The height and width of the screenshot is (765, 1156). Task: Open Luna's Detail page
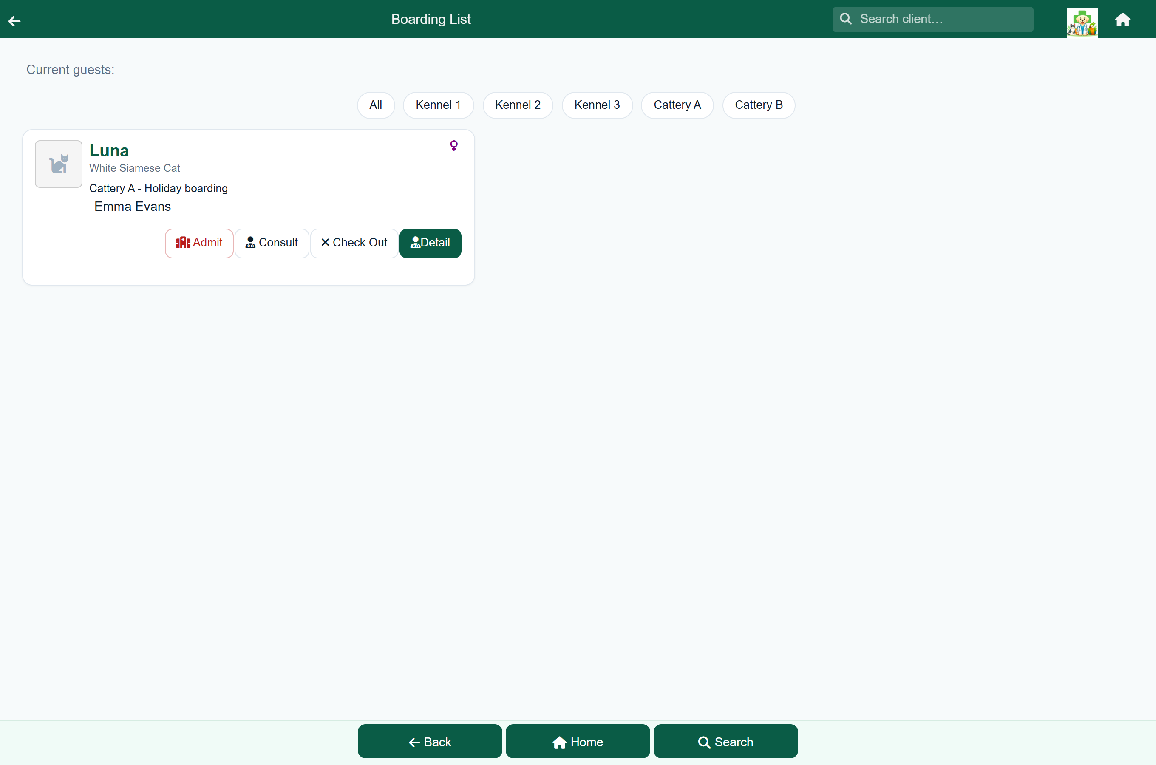tap(430, 243)
